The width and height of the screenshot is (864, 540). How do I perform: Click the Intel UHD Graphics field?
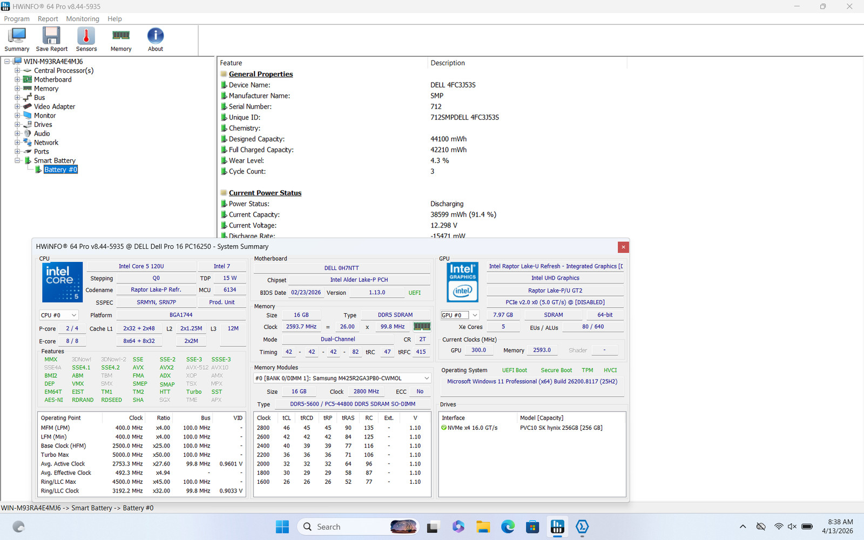click(555, 278)
